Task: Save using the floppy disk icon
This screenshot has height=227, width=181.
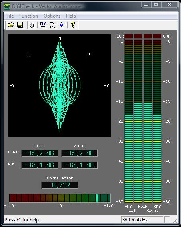Action: [x=20, y=25]
